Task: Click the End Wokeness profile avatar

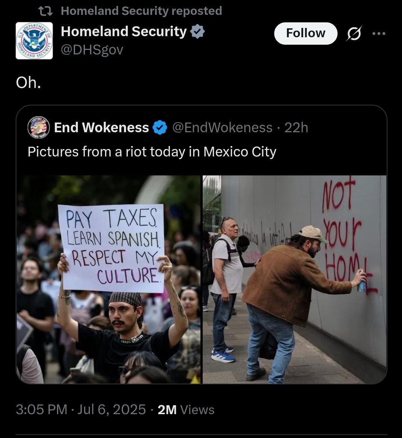Action: click(38, 127)
